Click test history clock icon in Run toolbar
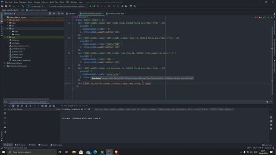Viewport: 276px width, 155px height. point(42,106)
